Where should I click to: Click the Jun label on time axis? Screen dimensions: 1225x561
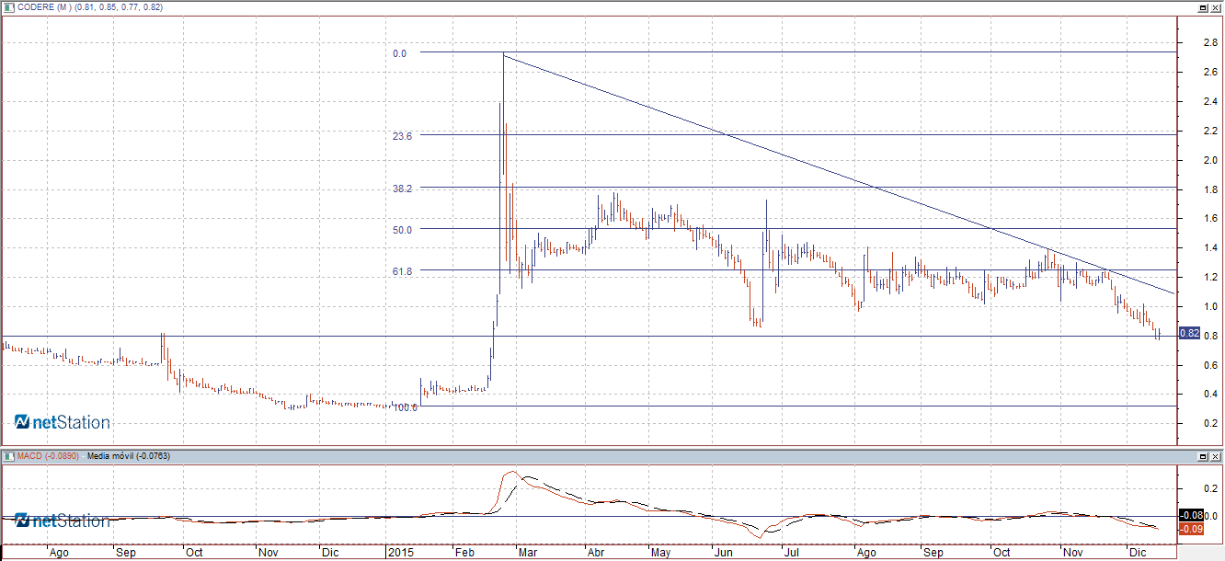(723, 553)
